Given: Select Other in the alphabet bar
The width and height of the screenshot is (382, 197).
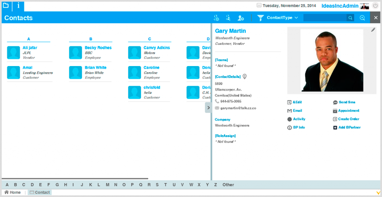Looking at the screenshot, I should [x=228, y=185].
